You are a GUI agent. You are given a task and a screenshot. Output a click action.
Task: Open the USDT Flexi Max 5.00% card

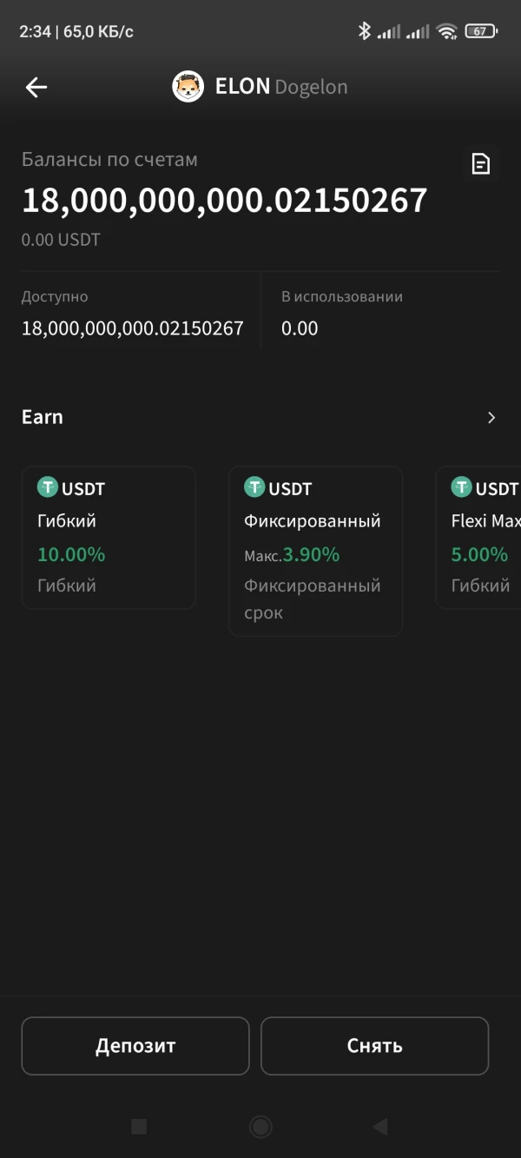[479, 538]
